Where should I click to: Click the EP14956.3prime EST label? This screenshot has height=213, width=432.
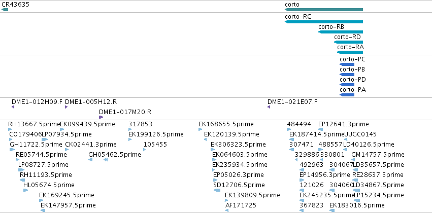[325, 175]
